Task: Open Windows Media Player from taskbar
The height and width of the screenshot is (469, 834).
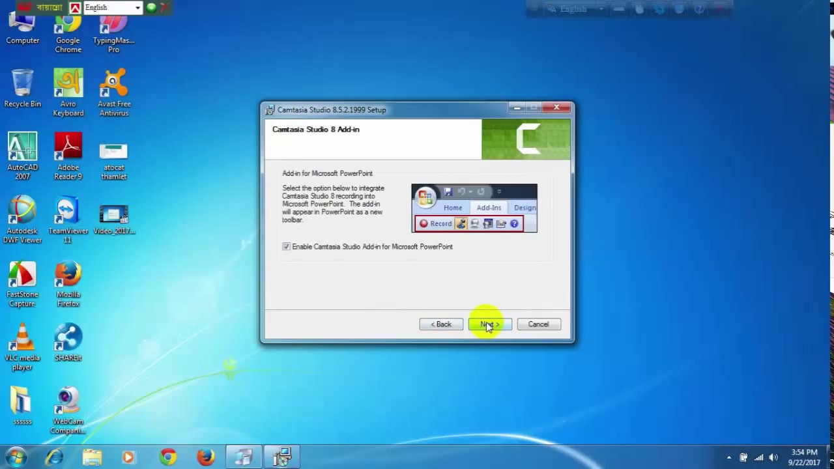Action: [129, 457]
